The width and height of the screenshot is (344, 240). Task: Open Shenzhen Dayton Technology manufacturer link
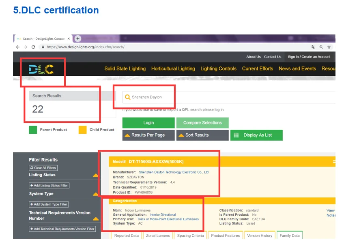point(174,172)
